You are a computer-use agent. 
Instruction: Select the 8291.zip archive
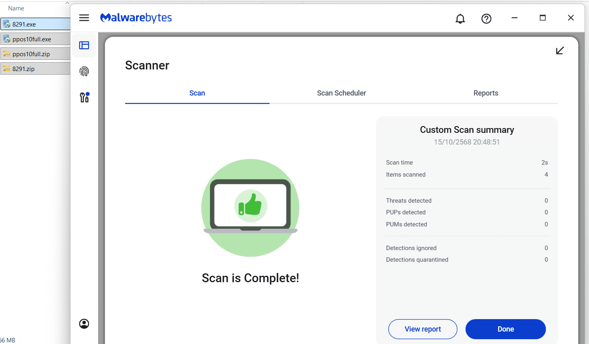[x=23, y=69]
